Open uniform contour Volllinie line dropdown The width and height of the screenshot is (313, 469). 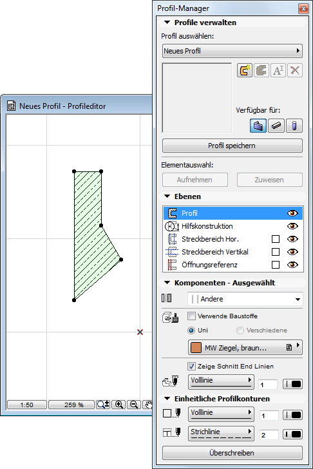[221, 414]
